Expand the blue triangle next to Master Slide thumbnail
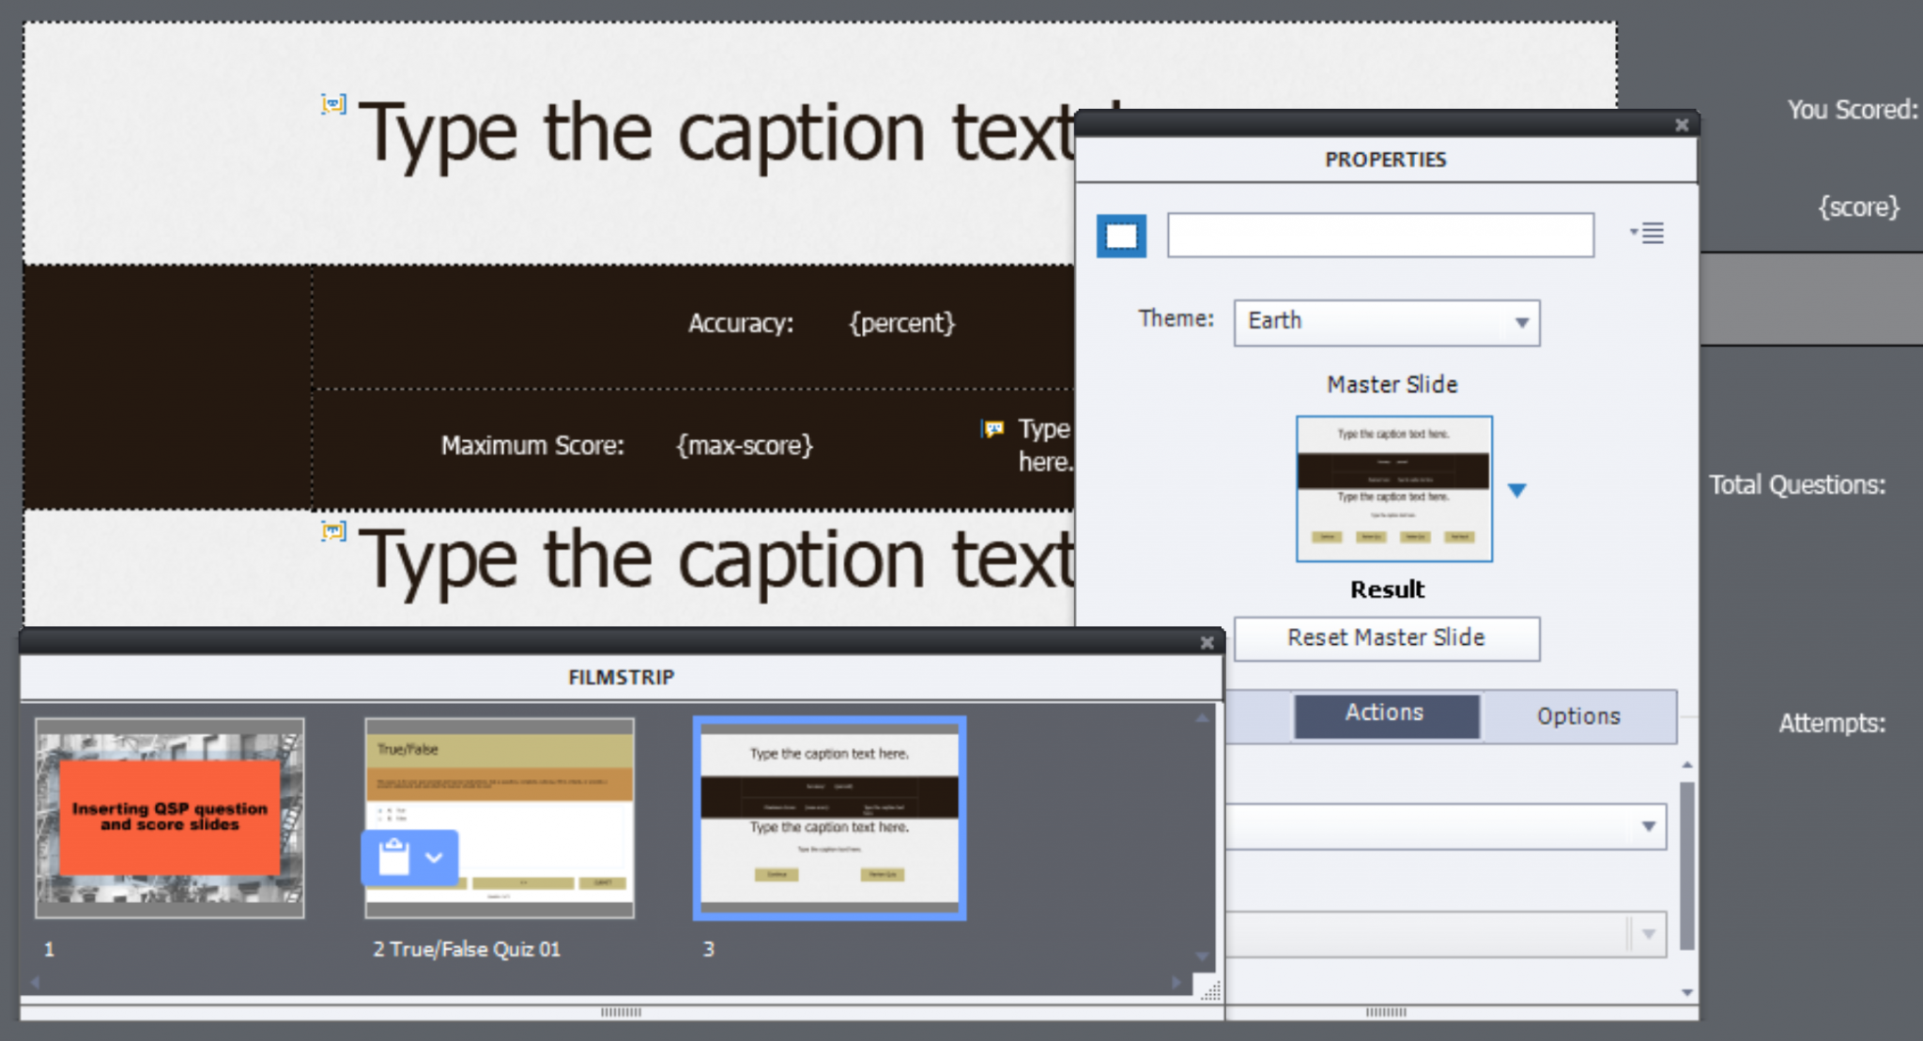 coord(1518,489)
